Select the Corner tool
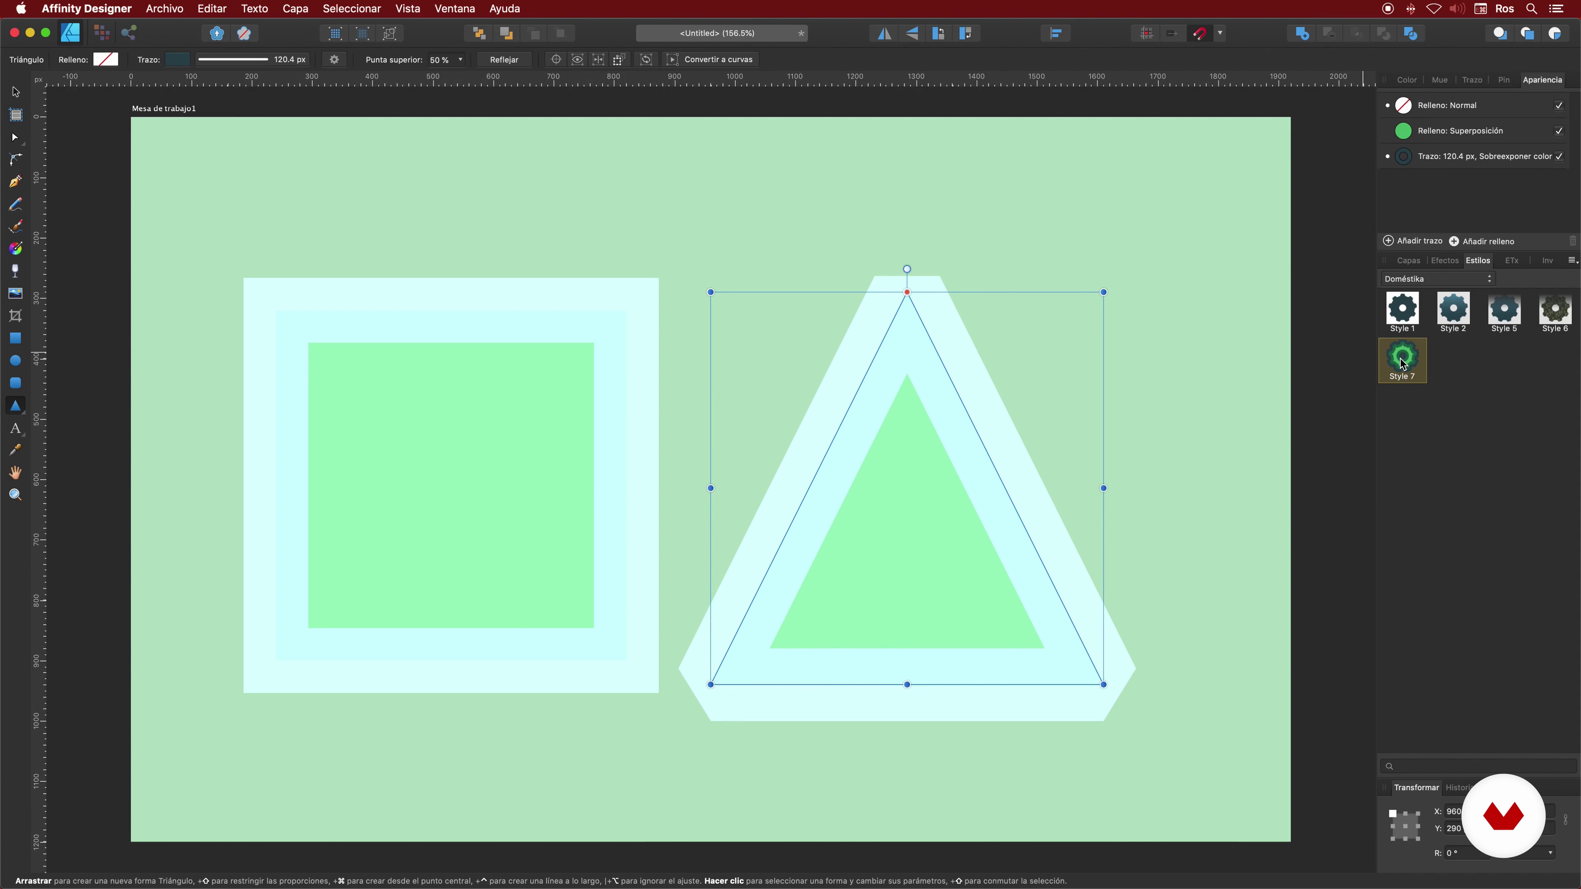 (x=15, y=160)
